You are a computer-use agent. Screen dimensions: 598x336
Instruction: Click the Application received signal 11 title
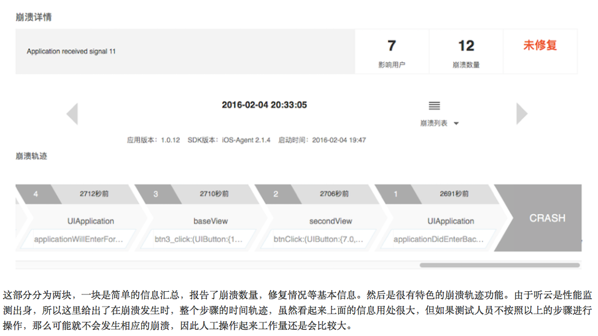[x=71, y=52]
